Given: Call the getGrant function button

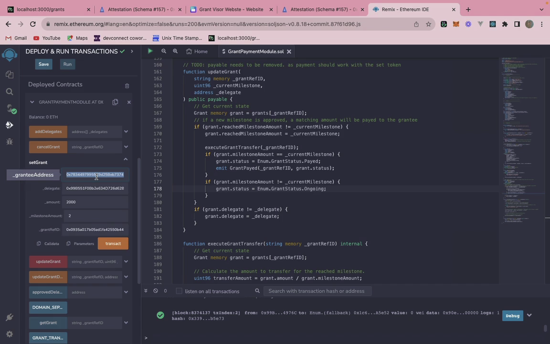Looking at the screenshot, I should 48,322.
